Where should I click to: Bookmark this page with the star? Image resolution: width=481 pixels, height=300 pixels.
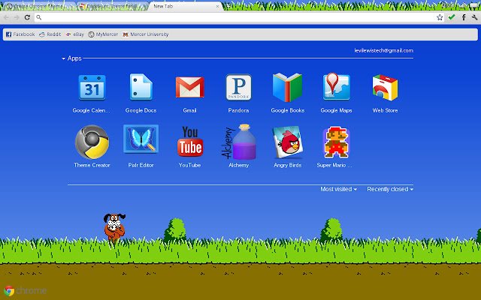[440, 17]
